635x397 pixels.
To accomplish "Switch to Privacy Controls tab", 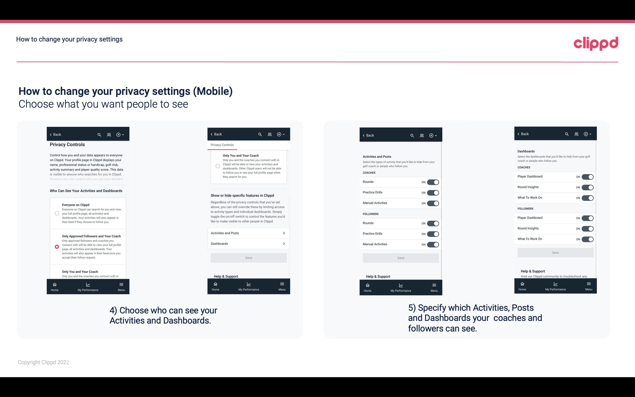I will pos(222,145).
